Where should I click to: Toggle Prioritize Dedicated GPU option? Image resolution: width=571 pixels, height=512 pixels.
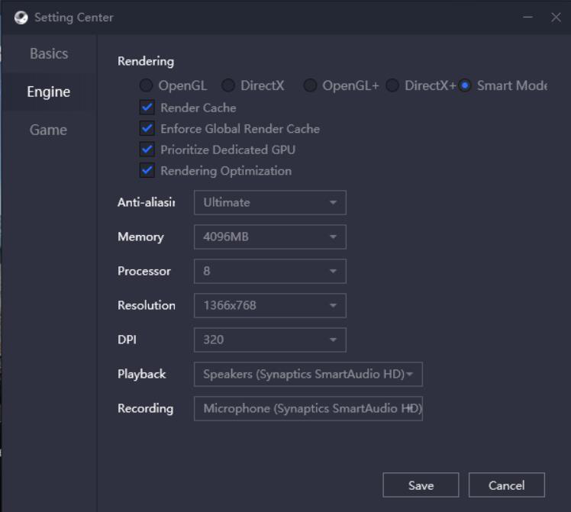tap(147, 150)
